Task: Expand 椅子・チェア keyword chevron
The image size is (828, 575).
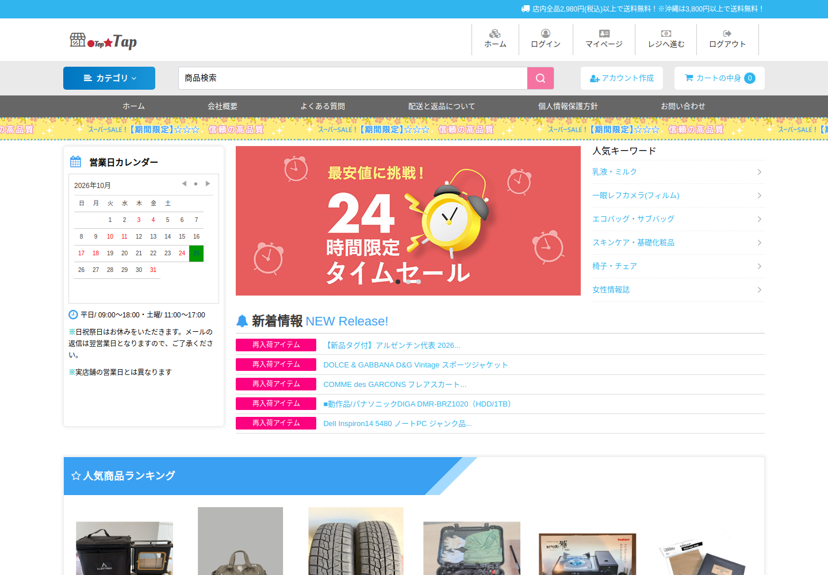Action: tap(760, 266)
